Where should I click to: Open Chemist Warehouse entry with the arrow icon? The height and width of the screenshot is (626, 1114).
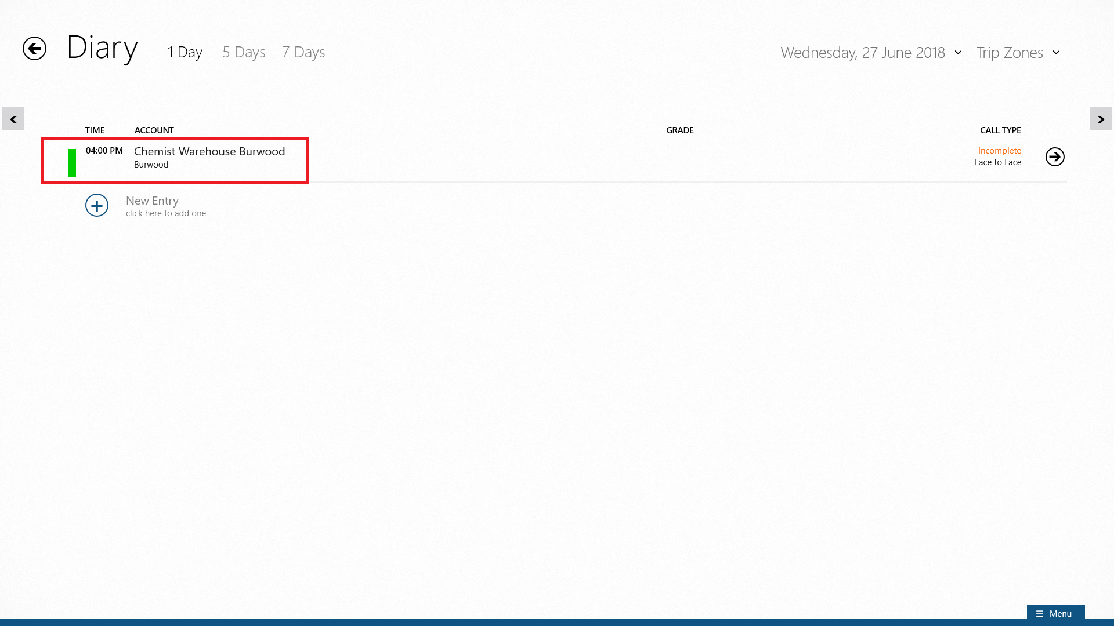point(1054,156)
